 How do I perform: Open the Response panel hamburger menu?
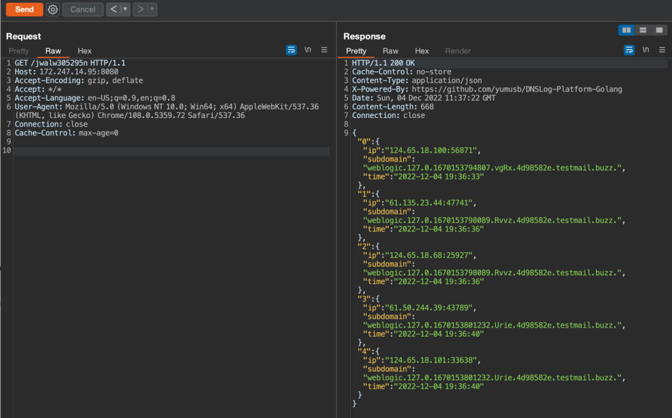pyautogui.click(x=661, y=50)
